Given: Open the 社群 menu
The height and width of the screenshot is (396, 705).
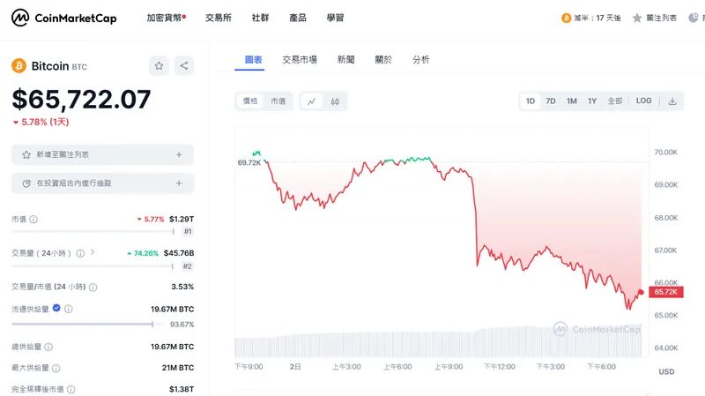Looking at the screenshot, I should point(260,18).
